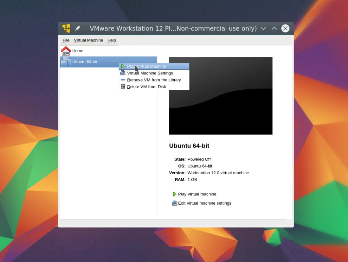The image size is (348, 262).
Task: Click the Workstation 12.0 virtual machine value
Action: 218,173
